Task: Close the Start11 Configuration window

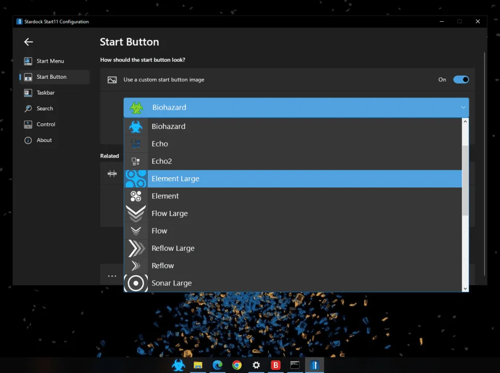Action: coord(478,21)
